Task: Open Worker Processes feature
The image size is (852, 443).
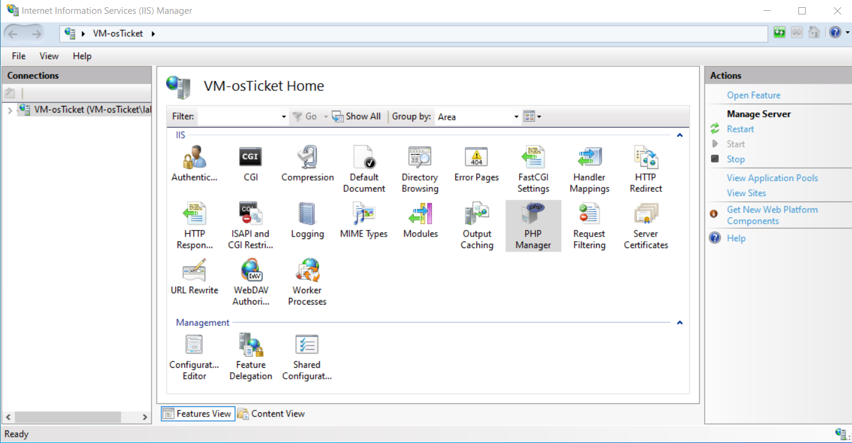Action: point(307,282)
